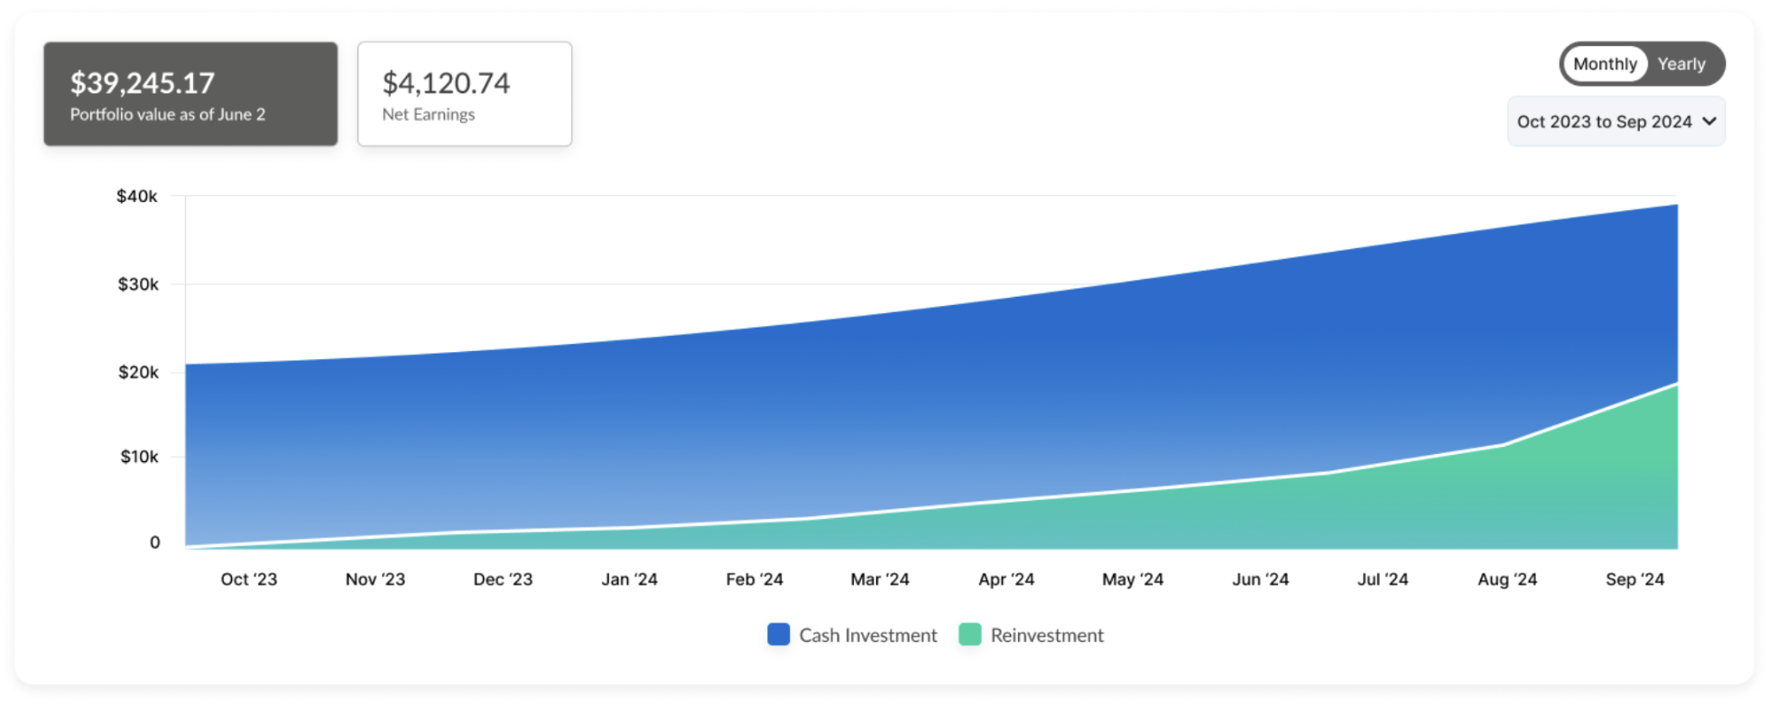Click the Apr '24 axis label
1778x704 pixels.
coord(1006,579)
